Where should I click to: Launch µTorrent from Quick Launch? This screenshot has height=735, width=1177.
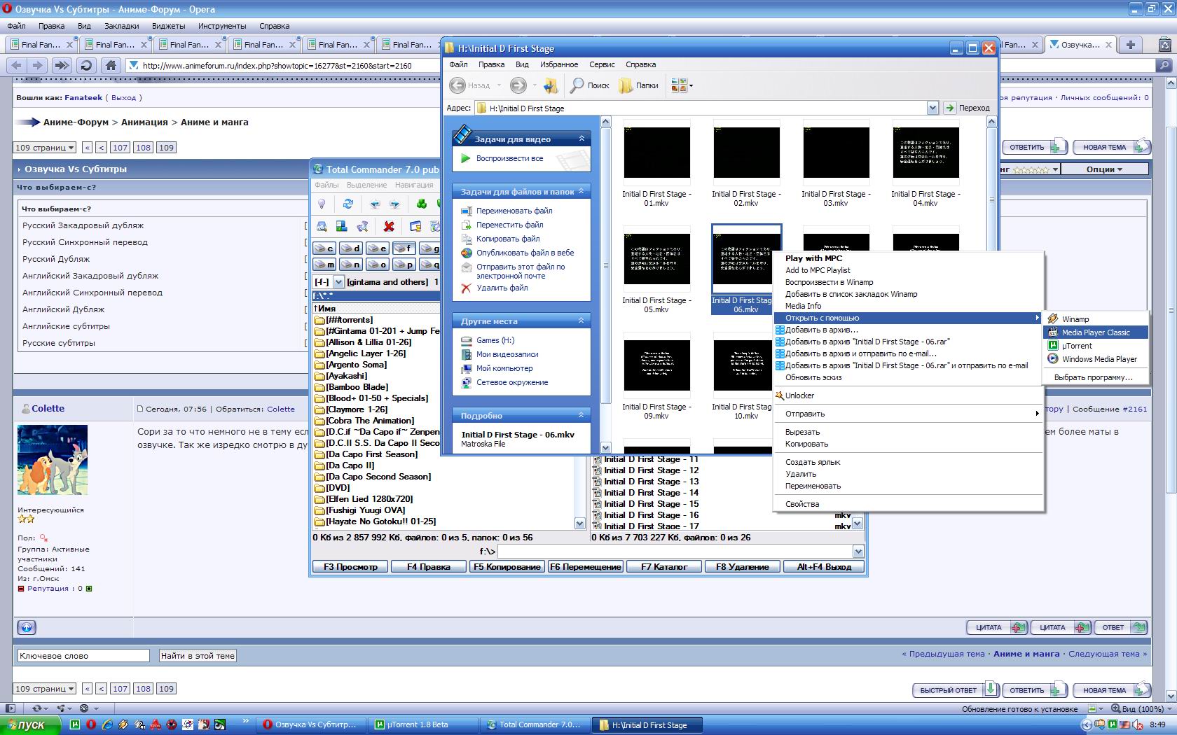coord(75,725)
